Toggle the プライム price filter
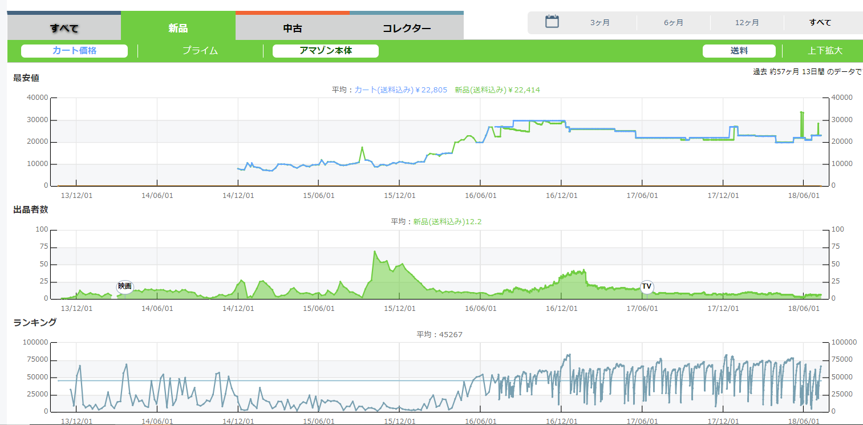The height and width of the screenshot is (425, 863). click(200, 51)
